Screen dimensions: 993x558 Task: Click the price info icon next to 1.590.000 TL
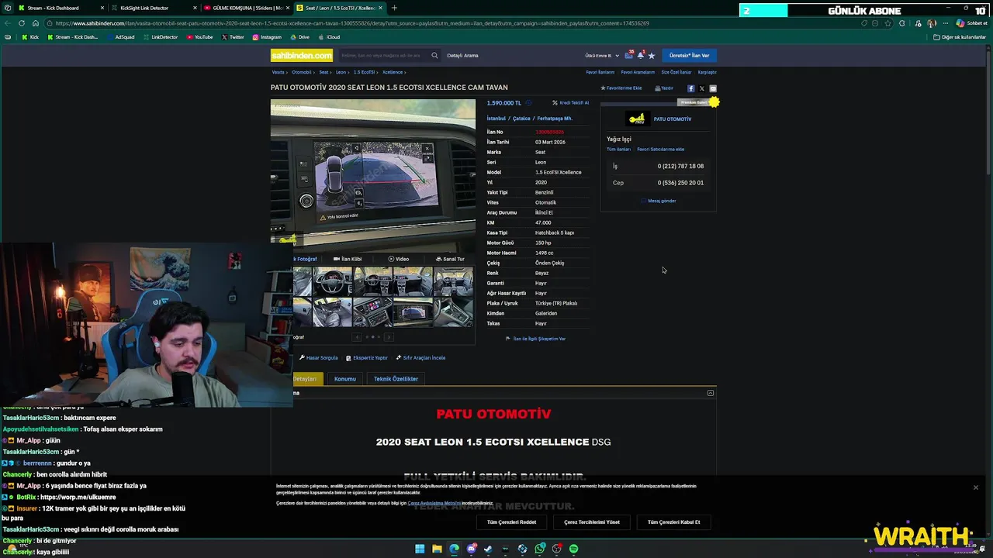tap(529, 103)
